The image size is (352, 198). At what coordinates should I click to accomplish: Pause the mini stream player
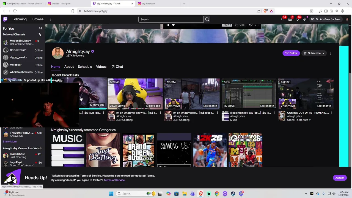click(x=168, y=25)
